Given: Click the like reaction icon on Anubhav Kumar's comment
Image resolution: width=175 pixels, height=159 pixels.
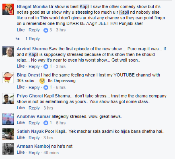Looking at the screenshot, I should click(x=46, y=123).
